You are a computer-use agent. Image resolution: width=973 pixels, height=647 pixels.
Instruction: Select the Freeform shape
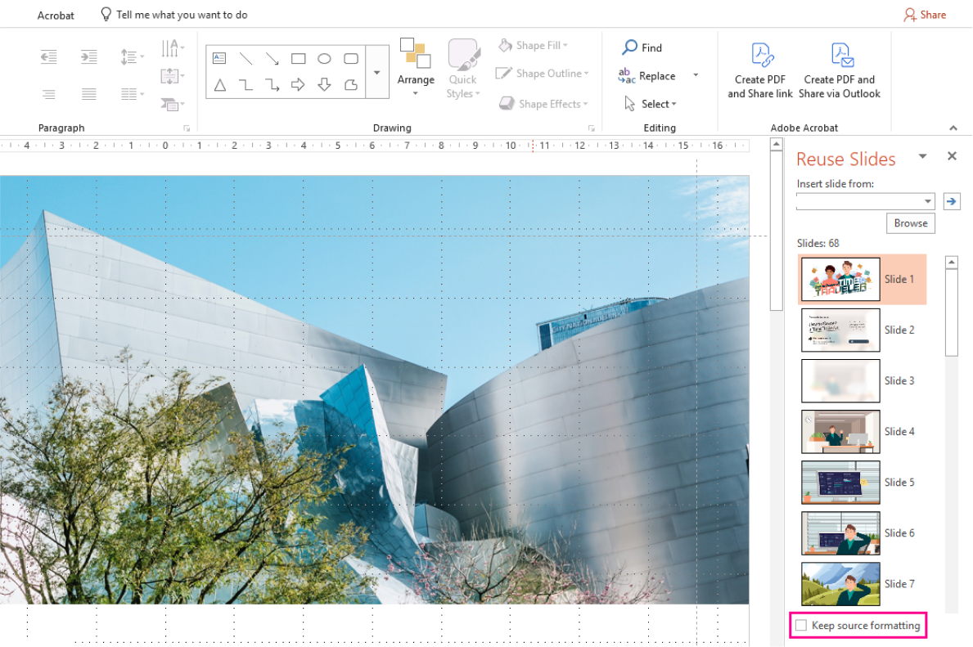pos(350,85)
